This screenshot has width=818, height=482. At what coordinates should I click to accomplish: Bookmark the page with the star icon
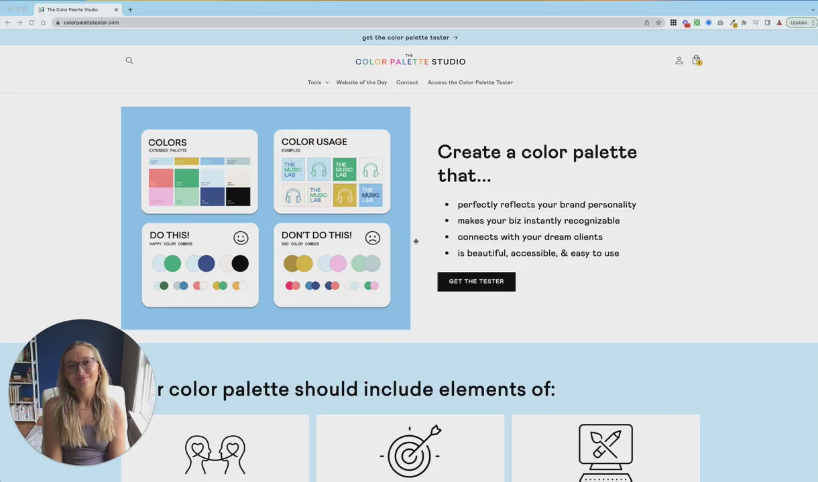[658, 22]
